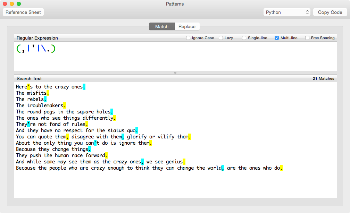350x213 pixels.
Task: Open the Reference Sheet
Action: click(23, 12)
